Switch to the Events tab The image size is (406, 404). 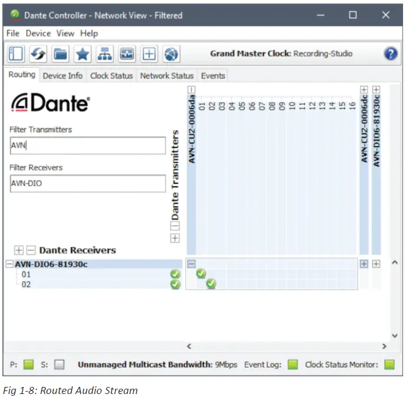(x=213, y=75)
